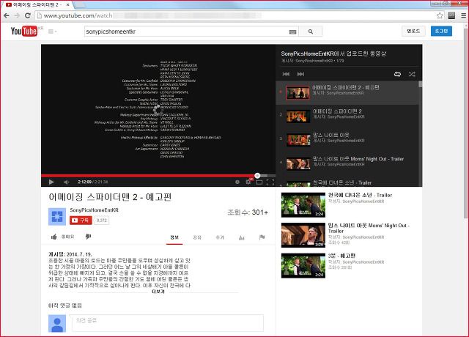The height and width of the screenshot is (337, 469).
Task: Select third playlist item thumbnail
Action: (x=298, y=140)
